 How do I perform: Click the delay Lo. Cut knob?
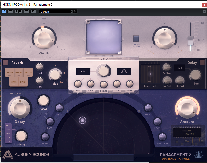(167, 80)
